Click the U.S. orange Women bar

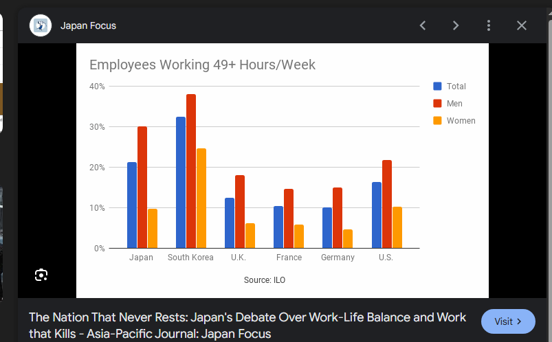coord(397,227)
